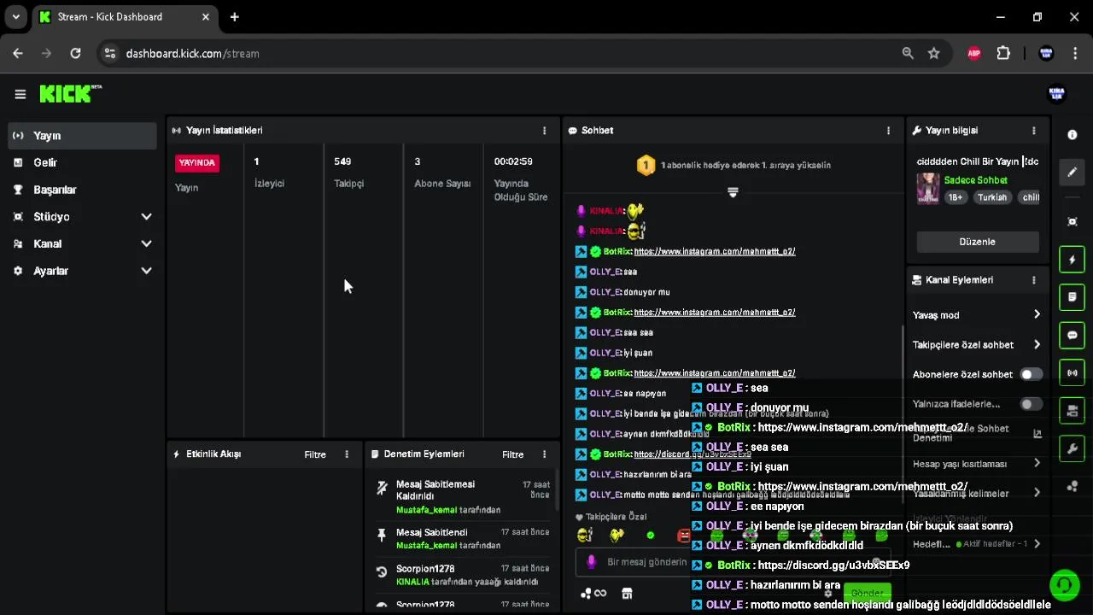
Task: Open Etkinlik Akışı panel three-dot menu
Action: (346, 454)
